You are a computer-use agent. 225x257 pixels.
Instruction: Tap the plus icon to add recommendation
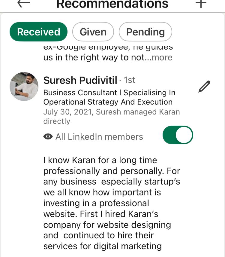201,3
